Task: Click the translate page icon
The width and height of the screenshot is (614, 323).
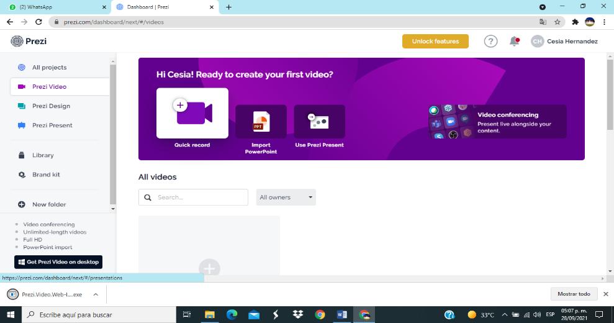Action: tap(543, 22)
